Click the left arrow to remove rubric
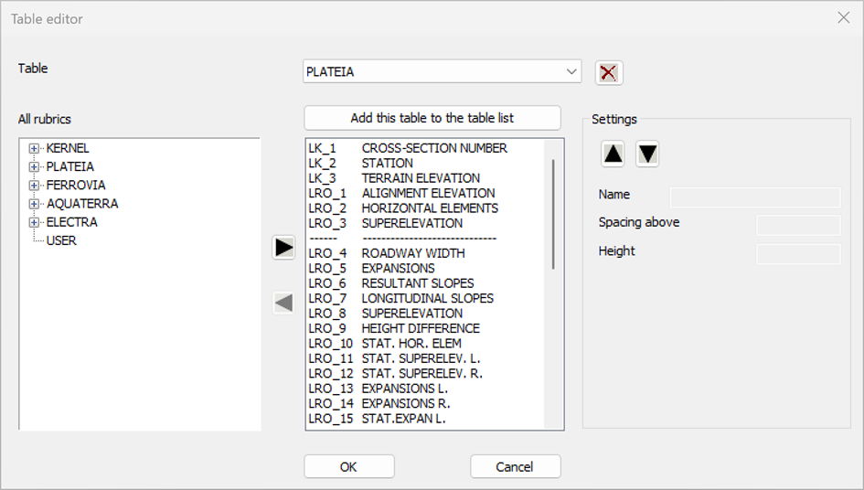The height and width of the screenshot is (490, 864). tap(283, 304)
